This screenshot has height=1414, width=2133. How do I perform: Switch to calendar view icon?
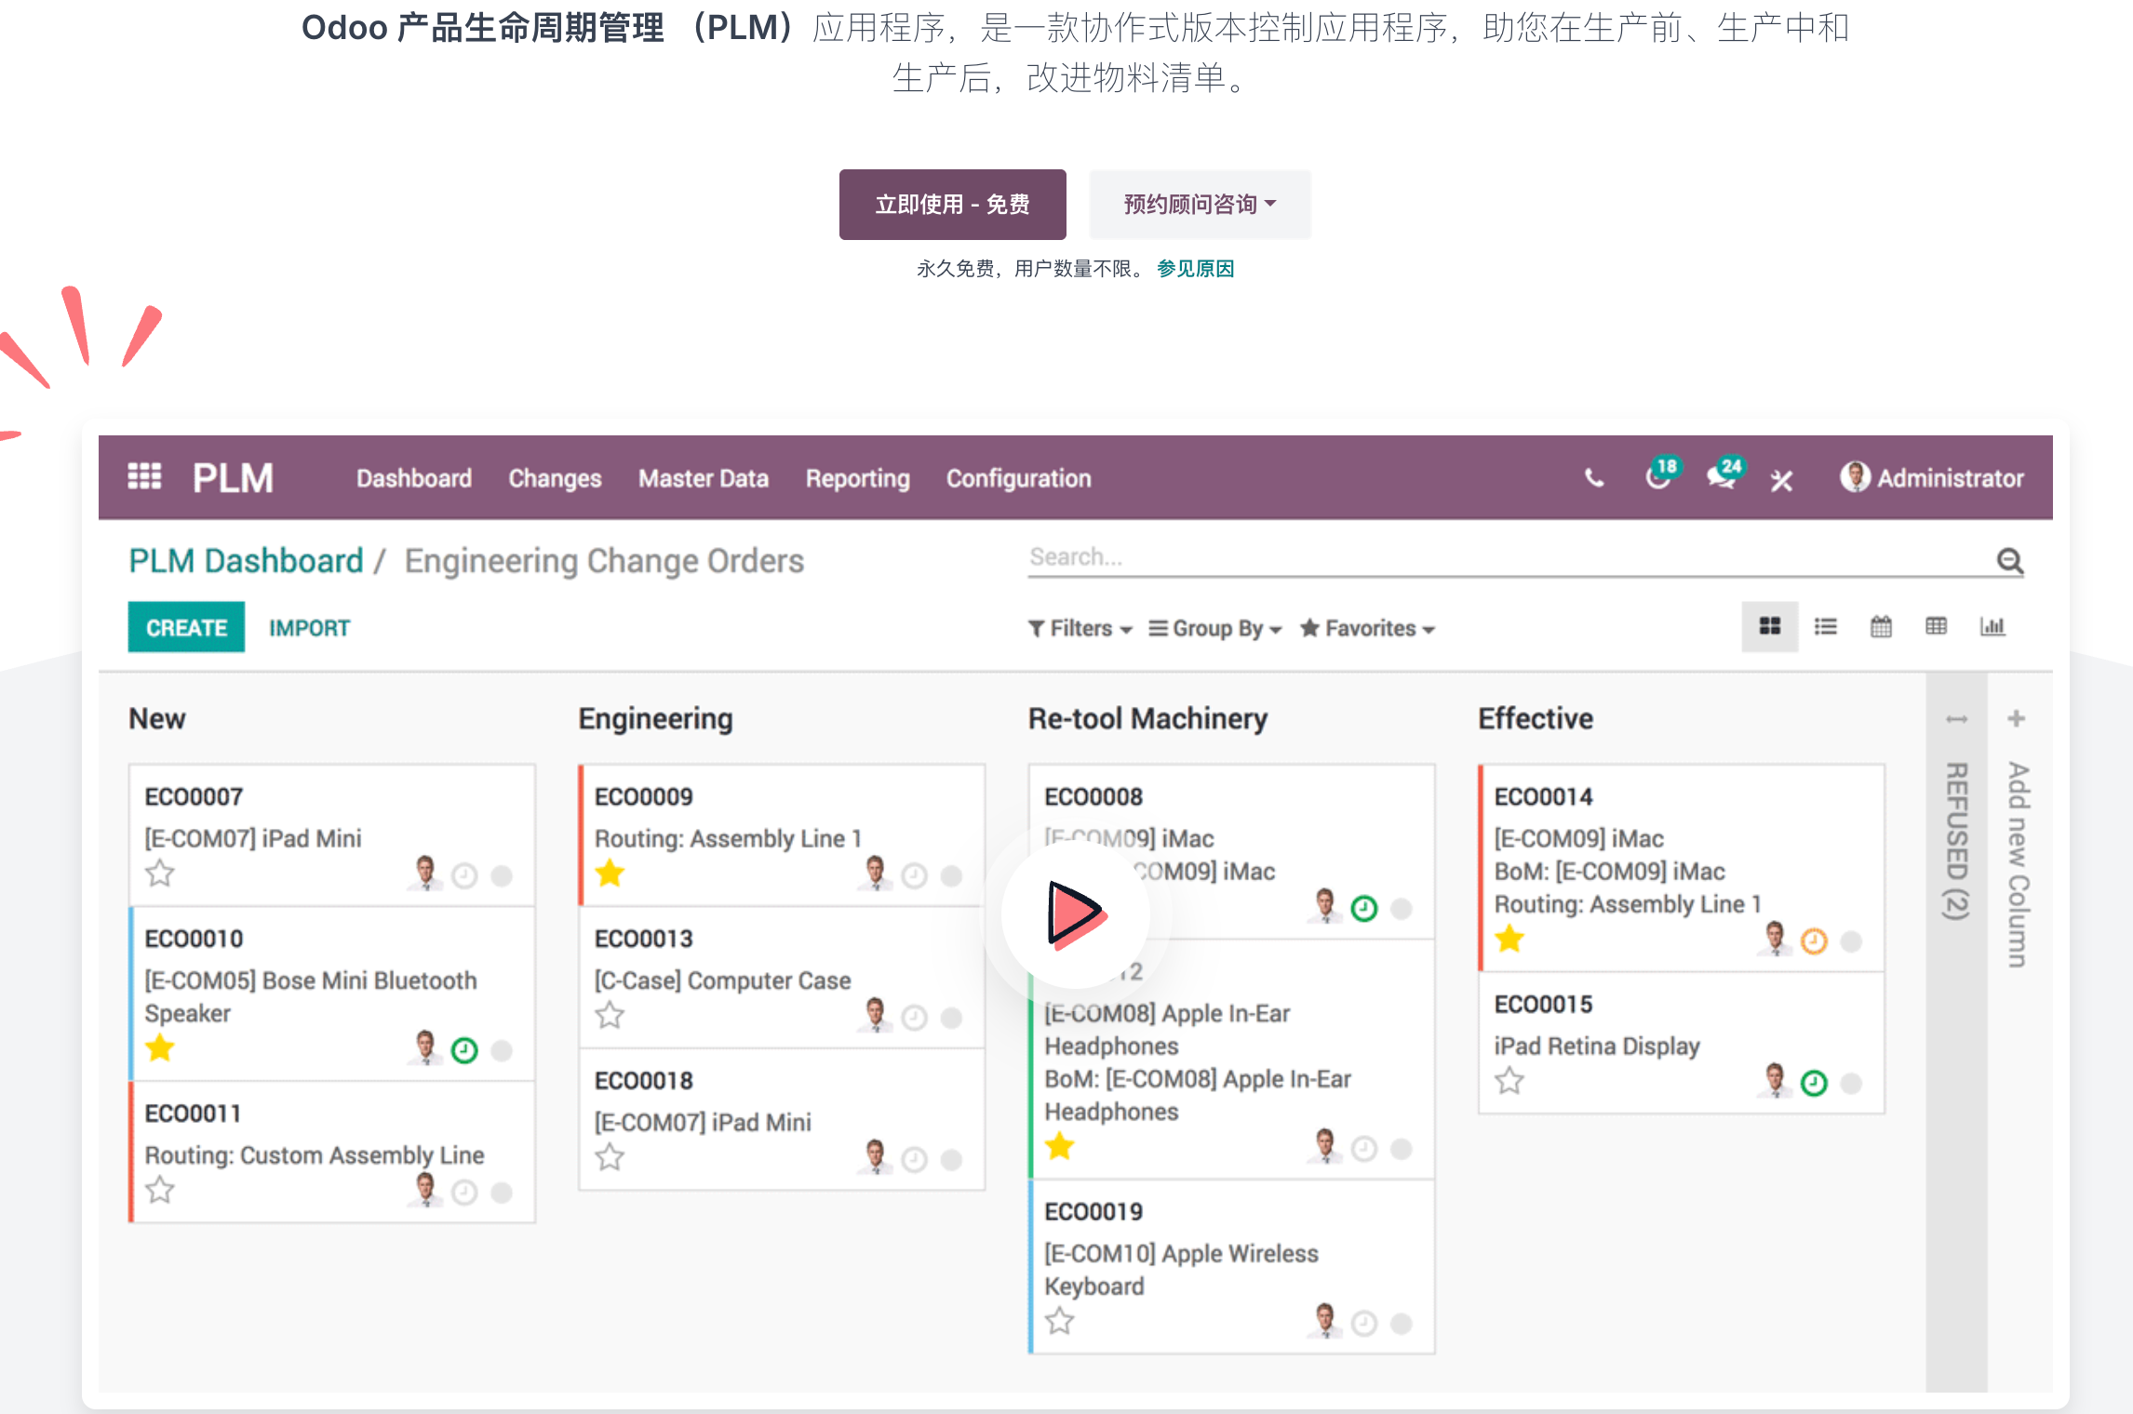point(1881,627)
